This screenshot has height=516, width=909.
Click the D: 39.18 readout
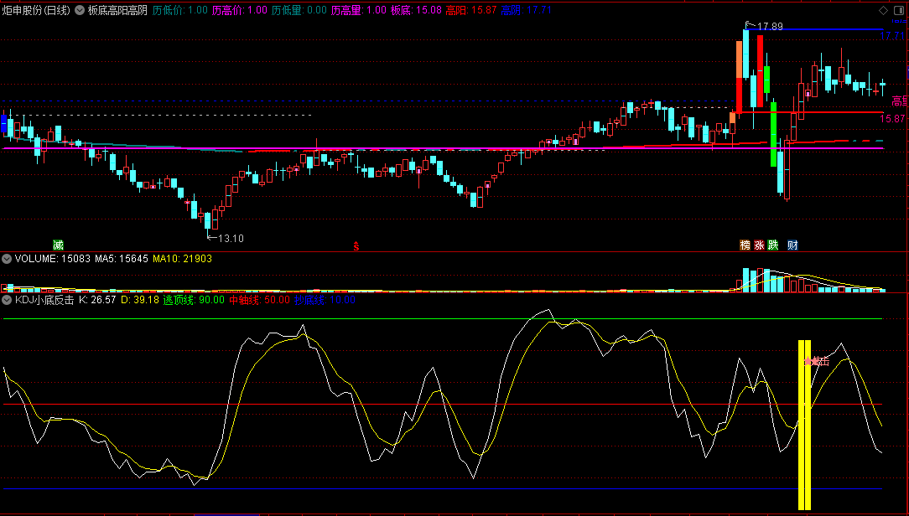point(139,300)
